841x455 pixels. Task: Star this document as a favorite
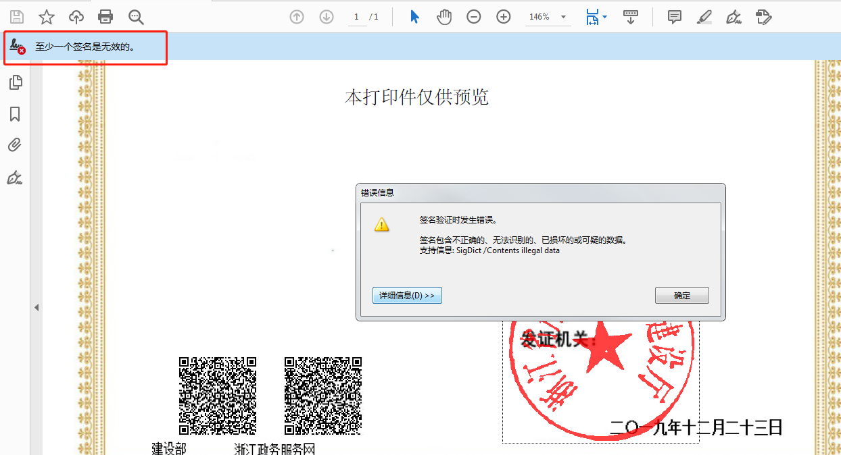tap(47, 16)
